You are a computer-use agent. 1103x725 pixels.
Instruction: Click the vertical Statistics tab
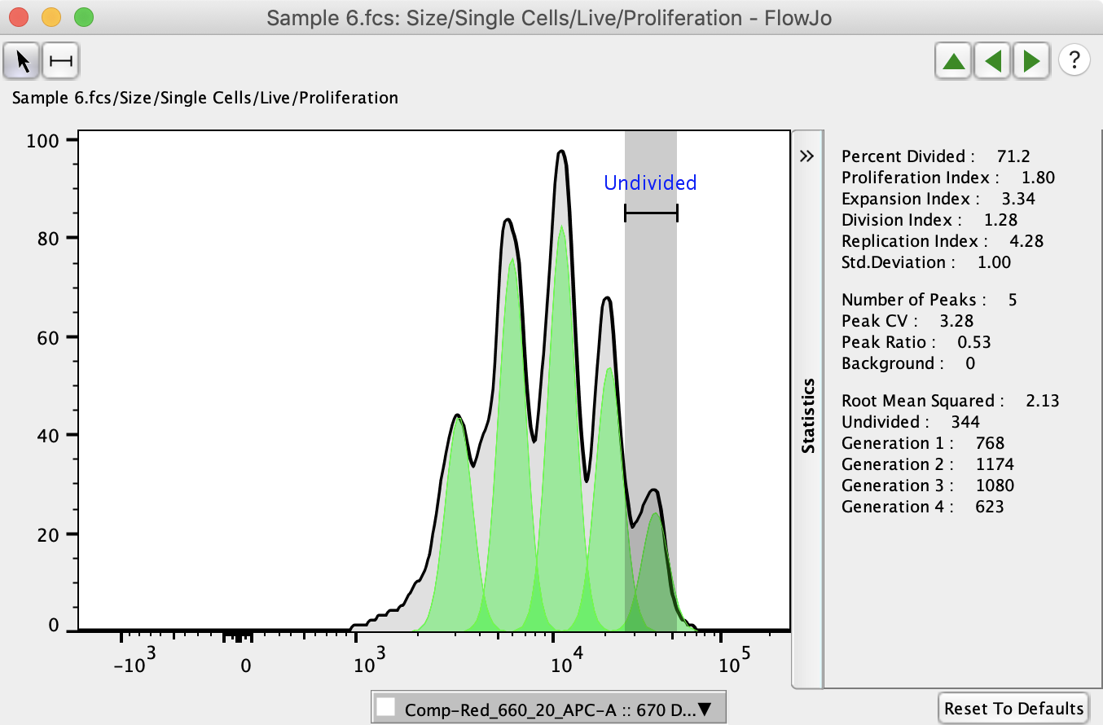(x=808, y=415)
